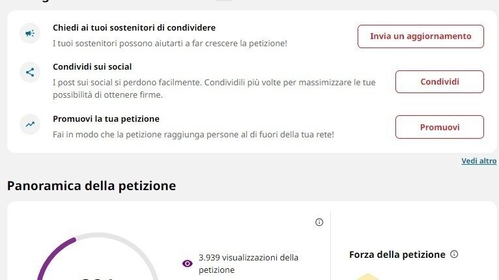
Task: Click the megaphone icon beside supporters request
Action: pyautogui.click(x=30, y=33)
